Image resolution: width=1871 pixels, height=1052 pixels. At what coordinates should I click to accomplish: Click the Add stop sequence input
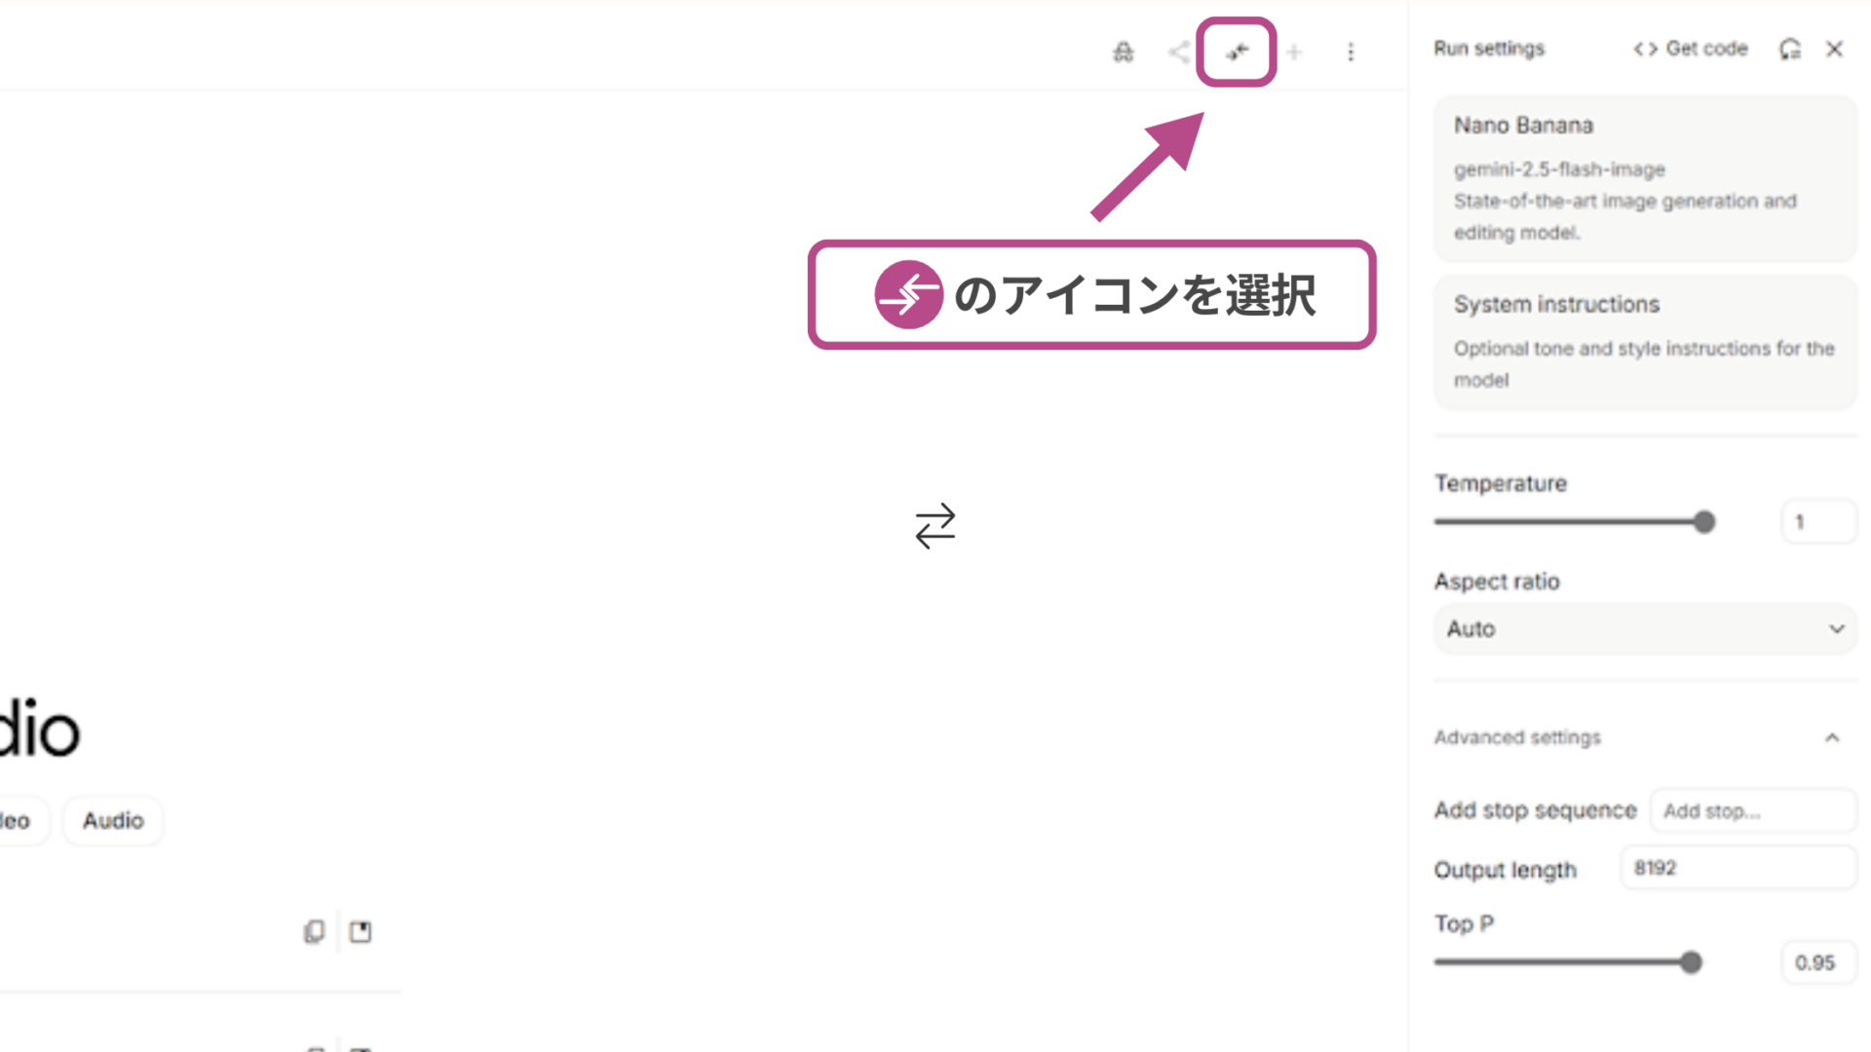pos(1752,810)
